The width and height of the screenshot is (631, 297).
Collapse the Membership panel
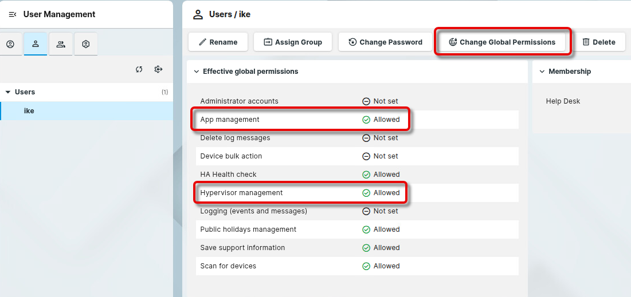point(542,72)
